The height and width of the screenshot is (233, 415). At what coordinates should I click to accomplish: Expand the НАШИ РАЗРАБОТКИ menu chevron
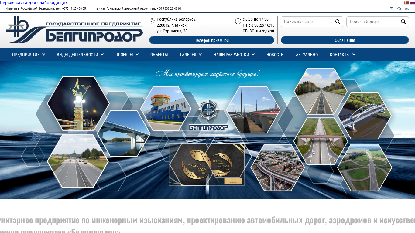(253, 54)
